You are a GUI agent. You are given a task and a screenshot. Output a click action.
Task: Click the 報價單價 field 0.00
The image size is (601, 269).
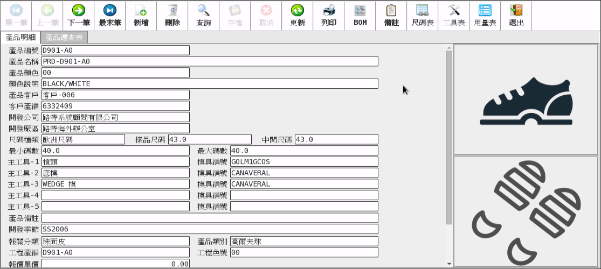115,264
